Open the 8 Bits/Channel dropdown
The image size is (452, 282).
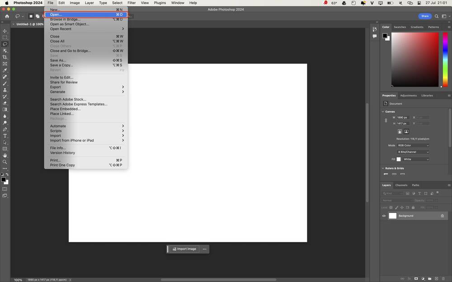click(x=413, y=152)
